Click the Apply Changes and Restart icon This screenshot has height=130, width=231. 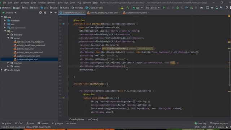[169, 8]
